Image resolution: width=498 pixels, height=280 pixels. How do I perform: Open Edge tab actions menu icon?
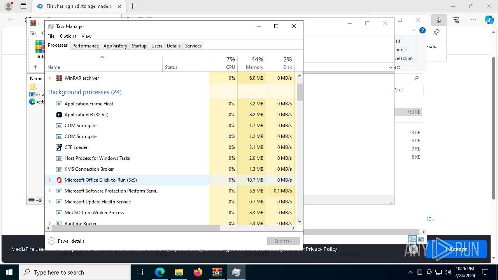[x=23, y=6]
